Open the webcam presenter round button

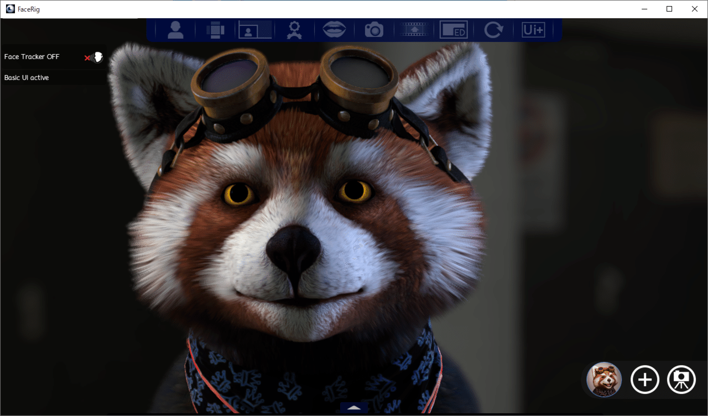pos(681,380)
